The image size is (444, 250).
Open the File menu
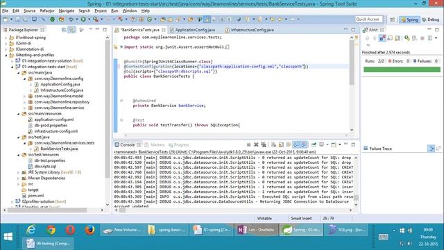pos(5,11)
